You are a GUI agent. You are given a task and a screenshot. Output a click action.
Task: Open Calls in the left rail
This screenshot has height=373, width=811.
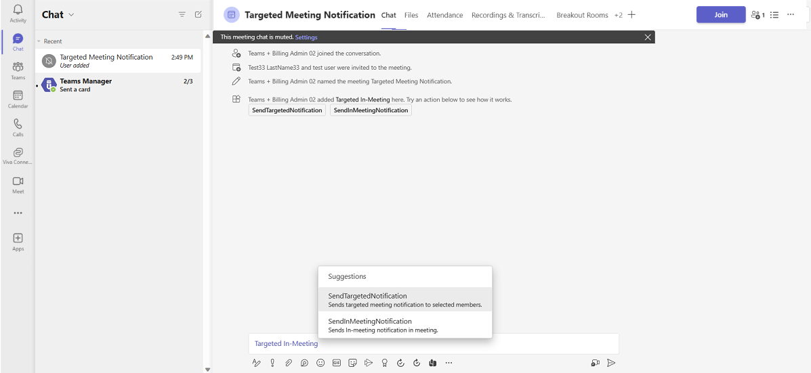[18, 127]
